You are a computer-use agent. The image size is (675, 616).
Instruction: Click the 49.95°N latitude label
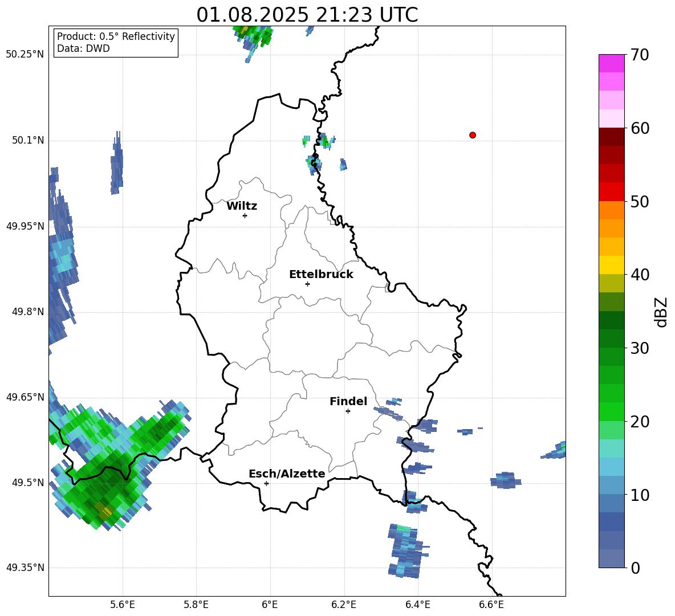[25, 226]
